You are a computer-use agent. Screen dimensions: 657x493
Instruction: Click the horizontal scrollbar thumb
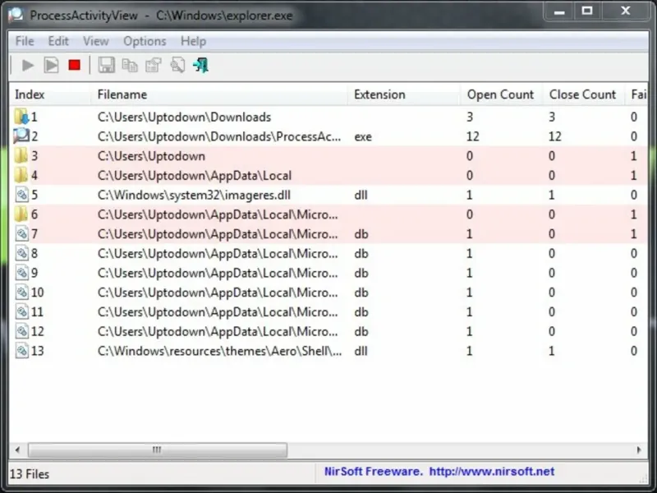158,449
